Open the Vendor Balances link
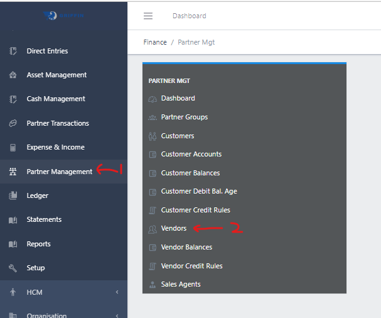 [186, 247]
